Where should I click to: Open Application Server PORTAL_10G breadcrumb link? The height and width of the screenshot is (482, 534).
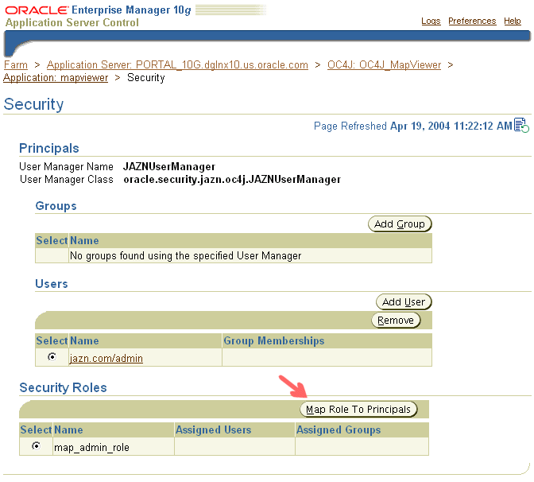(x=177, y=64)
